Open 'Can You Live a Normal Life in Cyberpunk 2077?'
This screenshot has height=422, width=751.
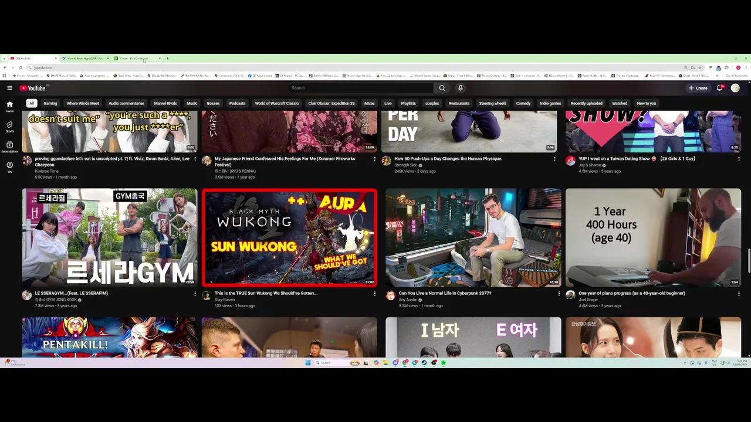445,293
